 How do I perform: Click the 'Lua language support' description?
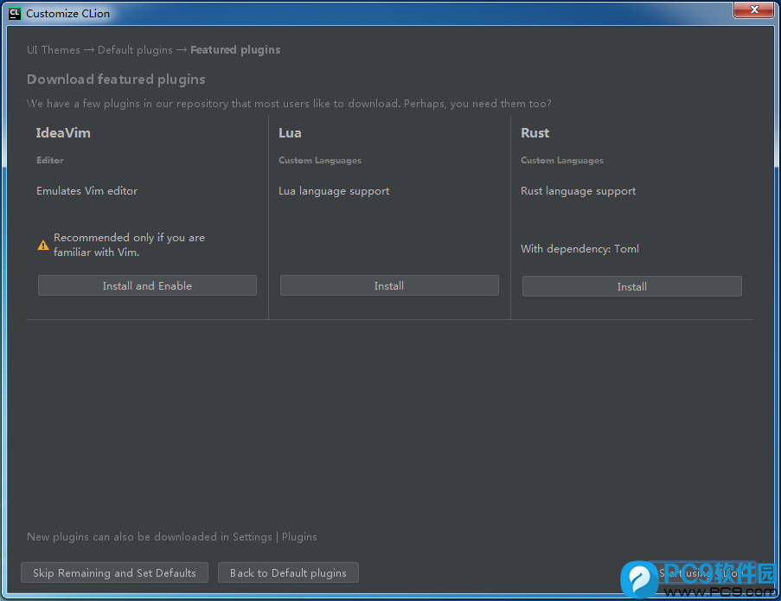tap(334, 191)
